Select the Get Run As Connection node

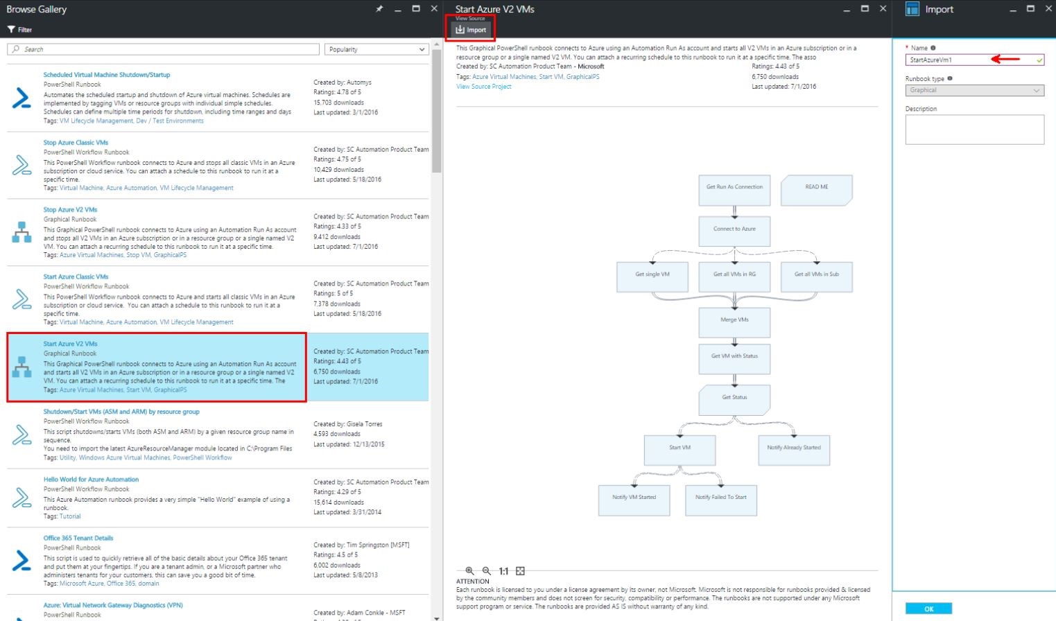[x=735, y=190]
